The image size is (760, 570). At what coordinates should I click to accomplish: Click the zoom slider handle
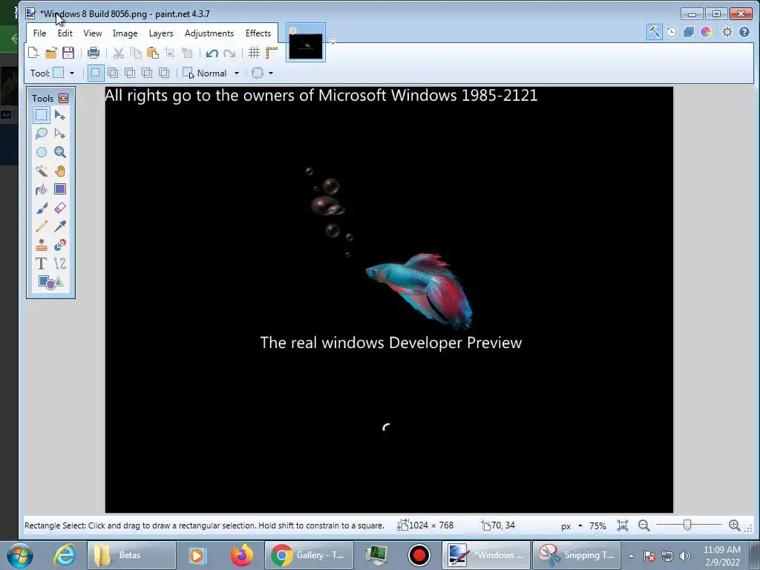point(687,525)
